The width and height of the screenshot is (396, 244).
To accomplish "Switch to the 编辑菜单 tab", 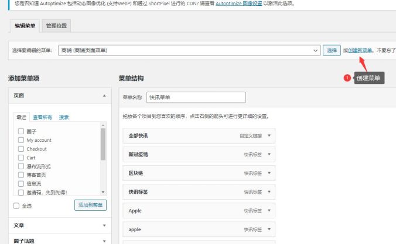I will coord(25,26).
